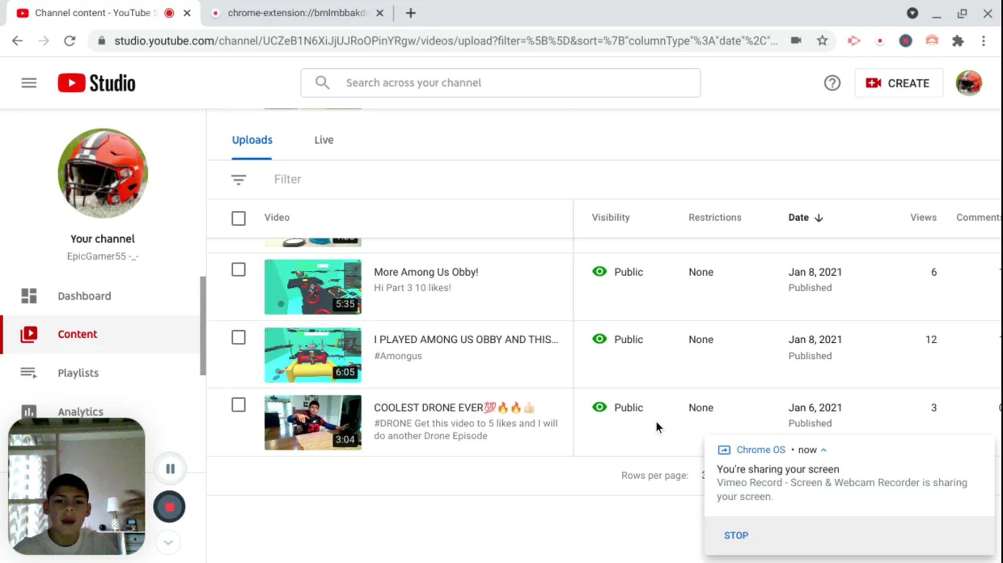Open the YouTube Studio hamburger menu
1003x563 pixels.
coord(29,83)
